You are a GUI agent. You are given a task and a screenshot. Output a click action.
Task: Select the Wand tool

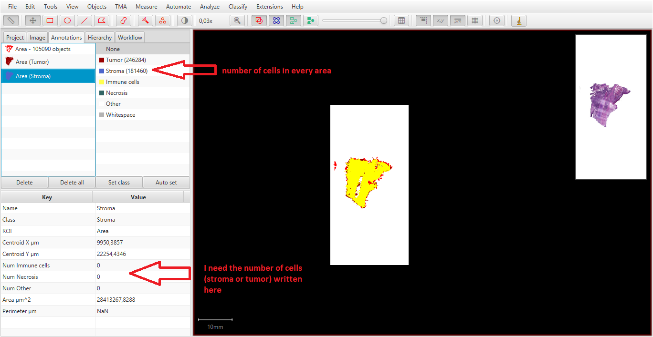146,20
